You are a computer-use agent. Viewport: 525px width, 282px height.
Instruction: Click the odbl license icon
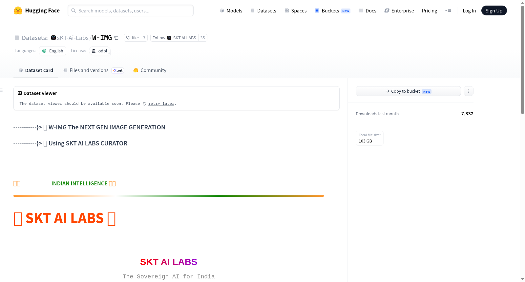click(x=94, y=51)
